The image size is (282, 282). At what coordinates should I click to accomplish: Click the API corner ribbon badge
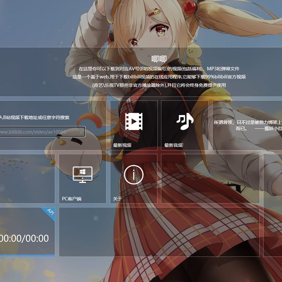tap(50, 212)
